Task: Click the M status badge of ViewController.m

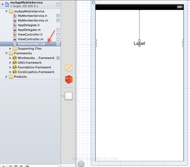Action: tap(58, 39)
